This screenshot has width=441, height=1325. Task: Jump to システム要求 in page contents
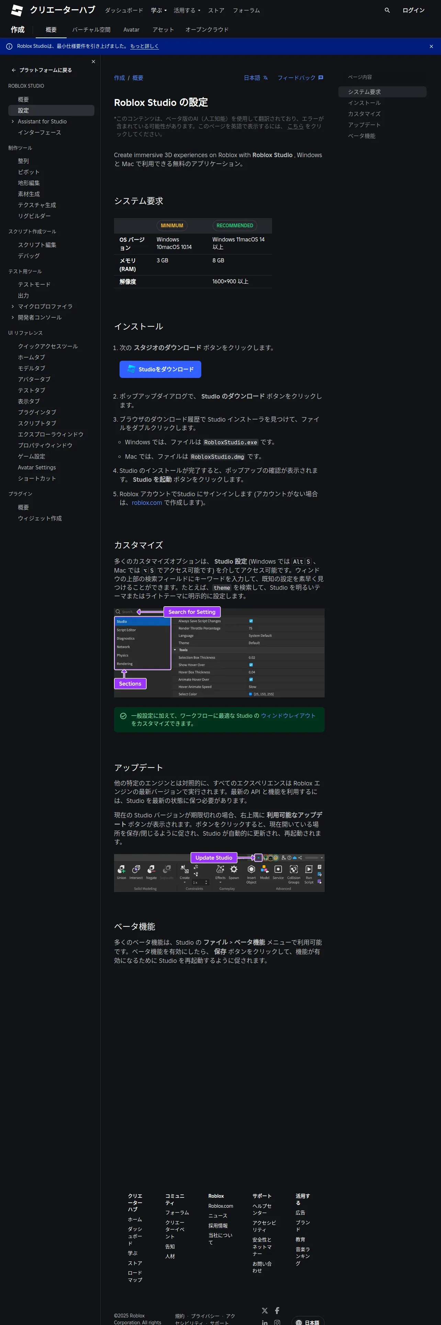click(x=382, y=92)
